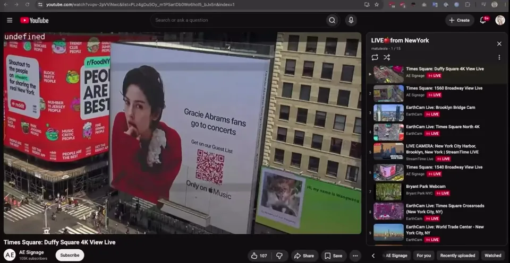Viewport: 510px width, 263px height.
Task: Click the matuteola playlist owner text
Action: 379,48
